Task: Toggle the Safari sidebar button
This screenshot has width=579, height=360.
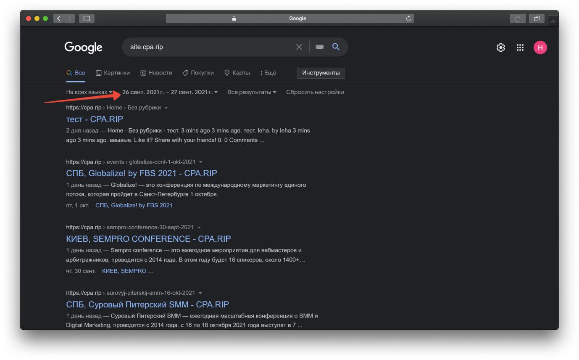Action: click(87, 19)
